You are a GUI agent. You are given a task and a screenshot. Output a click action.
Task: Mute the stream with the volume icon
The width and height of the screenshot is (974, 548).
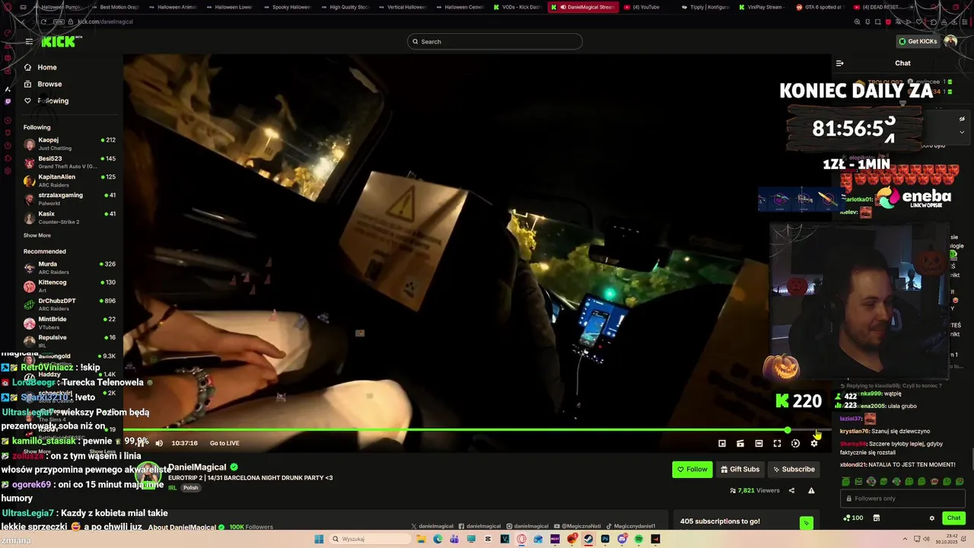coord(159,443)
